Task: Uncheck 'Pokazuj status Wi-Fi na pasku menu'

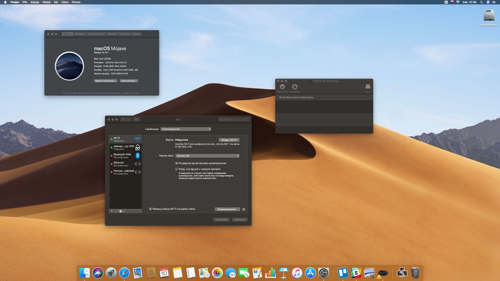Action: 150,209
